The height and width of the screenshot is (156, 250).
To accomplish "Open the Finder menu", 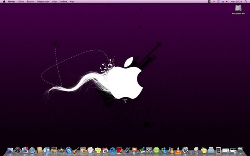I will tap(11, 2).
